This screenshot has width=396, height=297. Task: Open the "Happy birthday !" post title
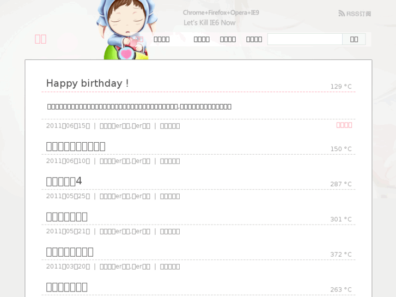click(87, 83)
